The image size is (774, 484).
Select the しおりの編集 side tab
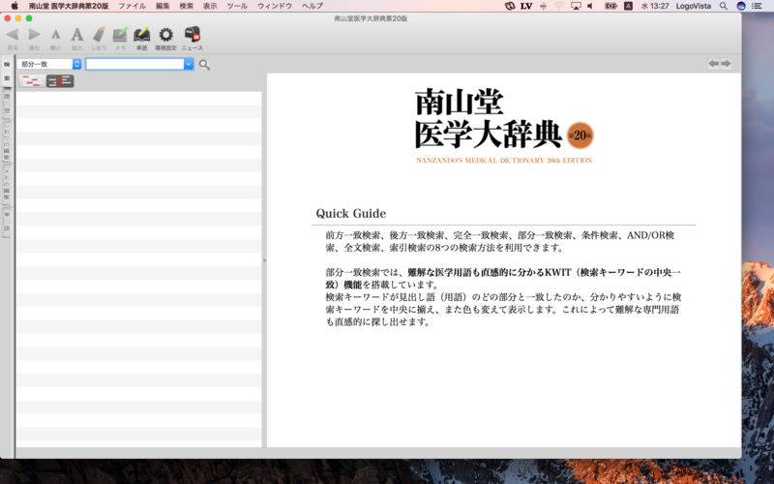pos(7,139)
